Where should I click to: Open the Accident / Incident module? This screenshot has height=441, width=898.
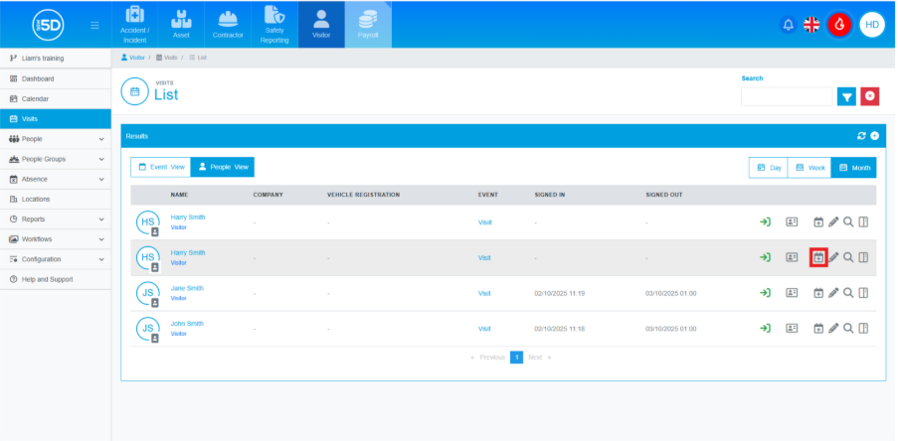[135, 25]
